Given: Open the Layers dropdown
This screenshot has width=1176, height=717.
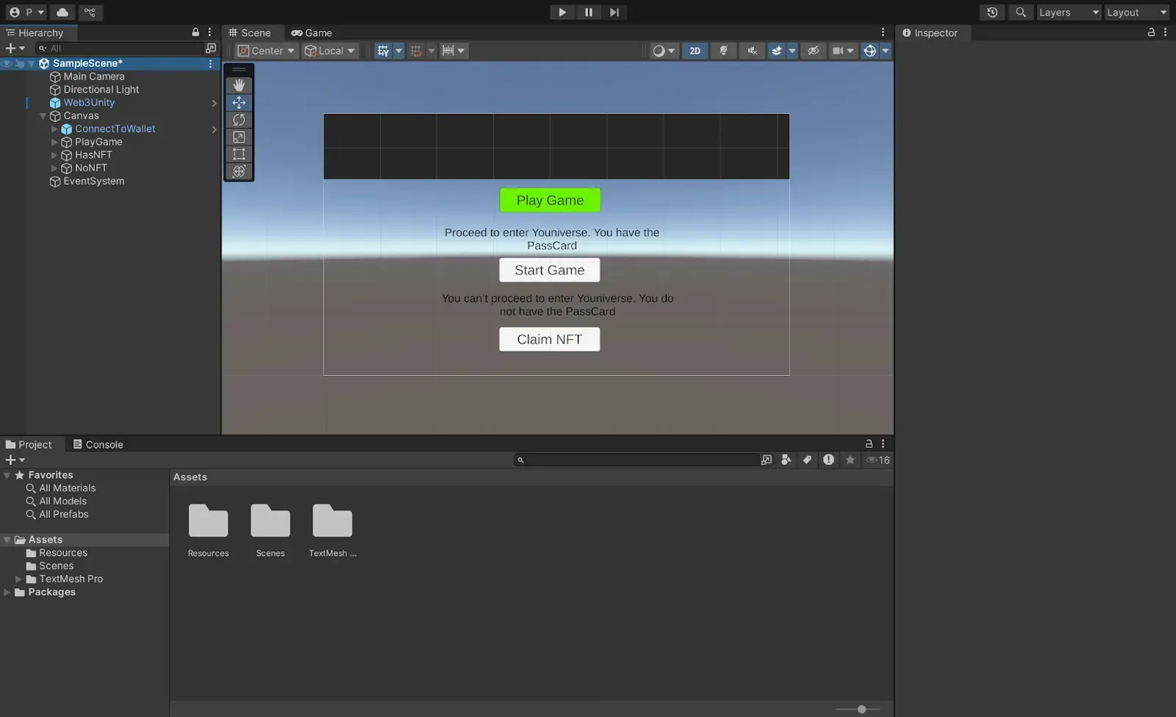Looking at the screenshot, I should pos(1069,12).
